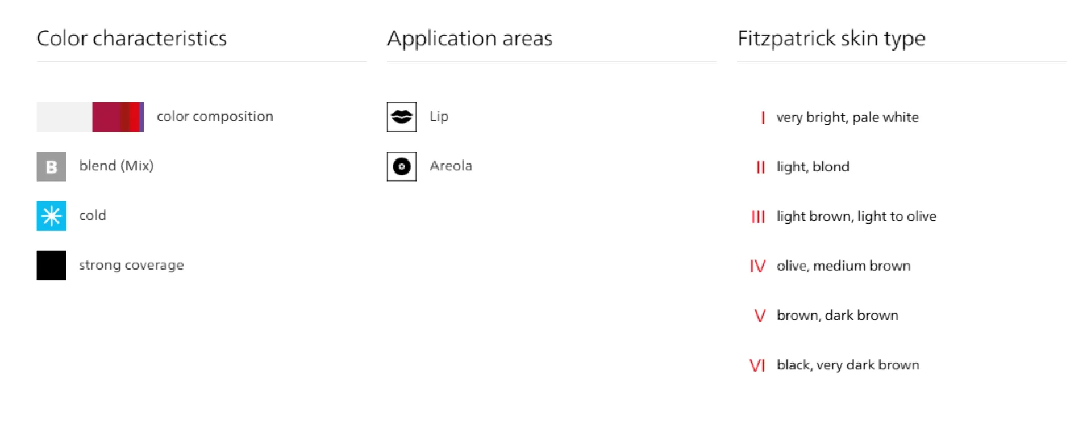The image size is (1091, 429).
Task: Click the 'brown, dark brown' label
Action: click(837, 316)
